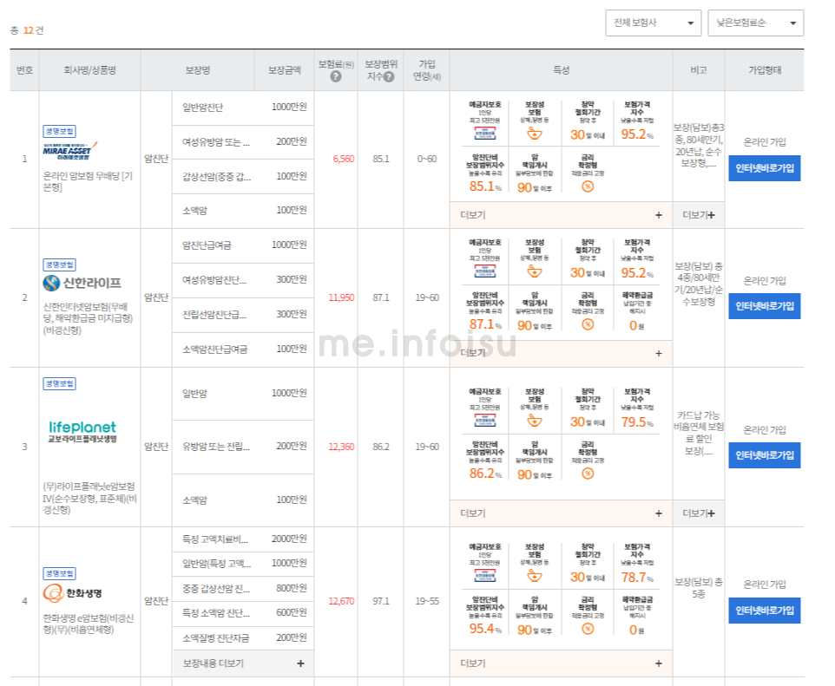Click 금리확정형 icon in Mirae Asset row
Screen dimensions: 835x686
click(588, 186)
